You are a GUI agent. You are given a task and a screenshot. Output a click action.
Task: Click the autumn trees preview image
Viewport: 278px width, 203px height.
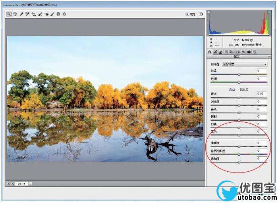[x=105, y=99]
